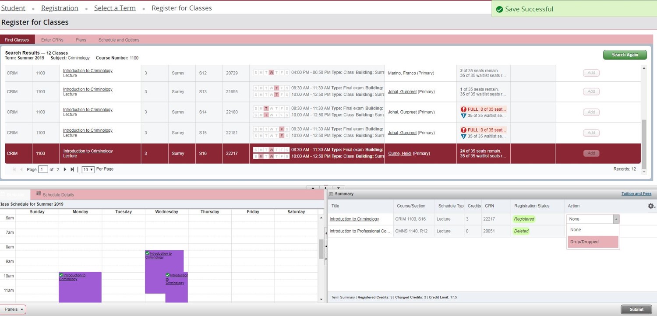Screen dimensions: 657x316
Task: Click the down arrow on the panel divider
Action: click(x=338, y=188)
